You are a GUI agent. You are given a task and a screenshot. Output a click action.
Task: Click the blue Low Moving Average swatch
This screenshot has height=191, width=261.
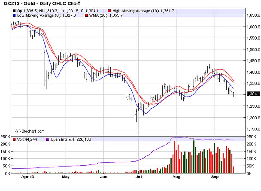(14, 15)
